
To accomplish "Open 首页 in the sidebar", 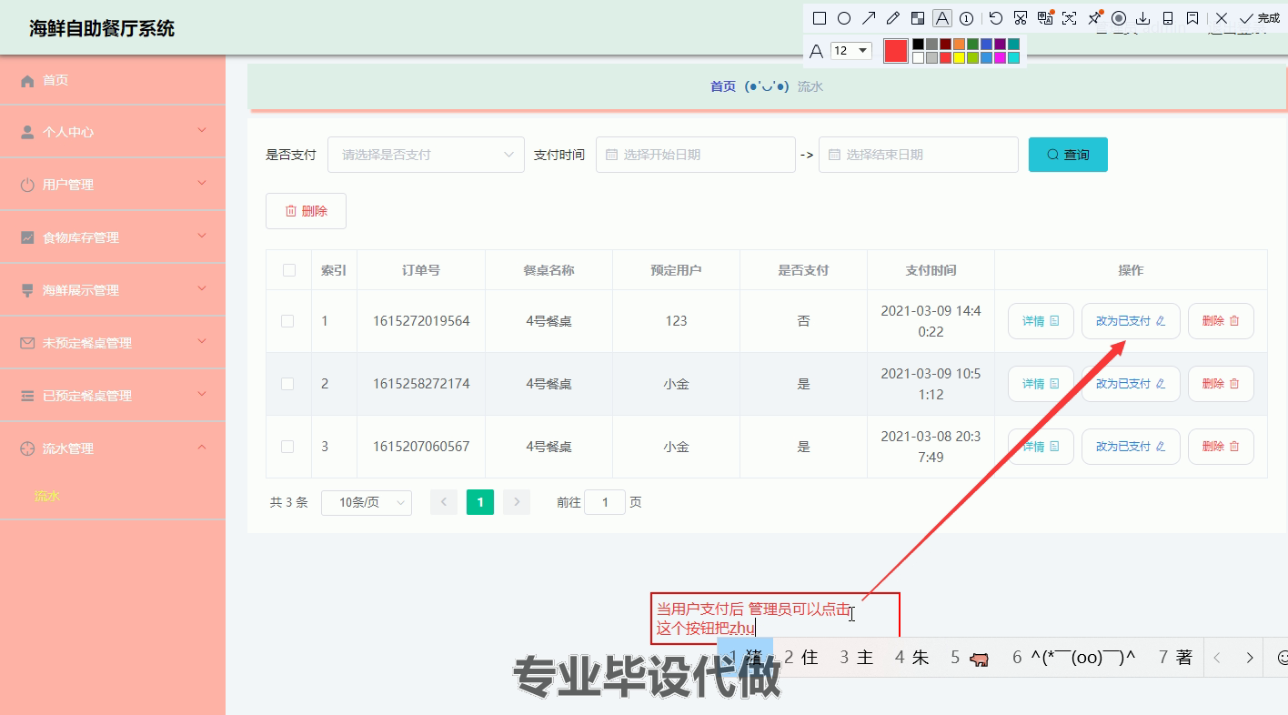I will (x=113, y=80).
